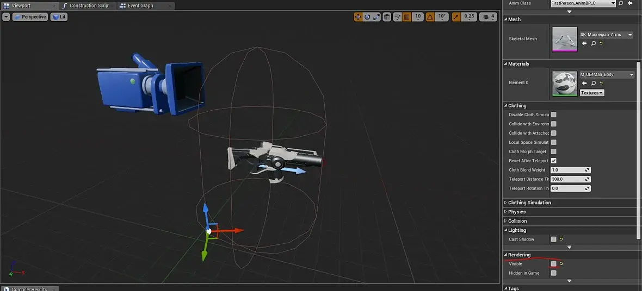Toggle the world/local coordinate system cube icon
This screenshot has height=291, width=642.
(386, 17)
